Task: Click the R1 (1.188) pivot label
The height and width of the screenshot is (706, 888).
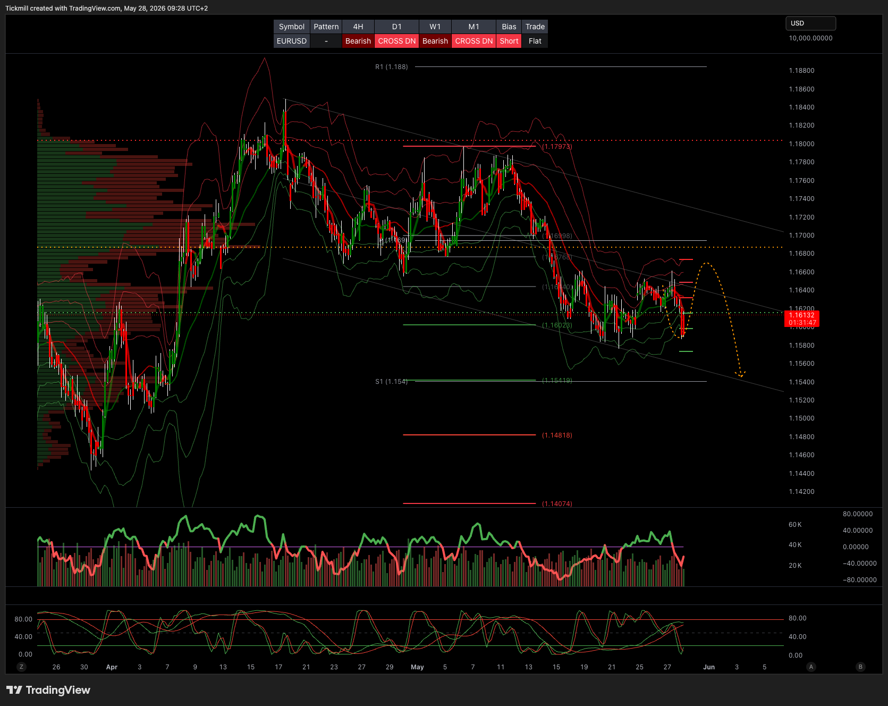Action: click(x=392, y=67)
